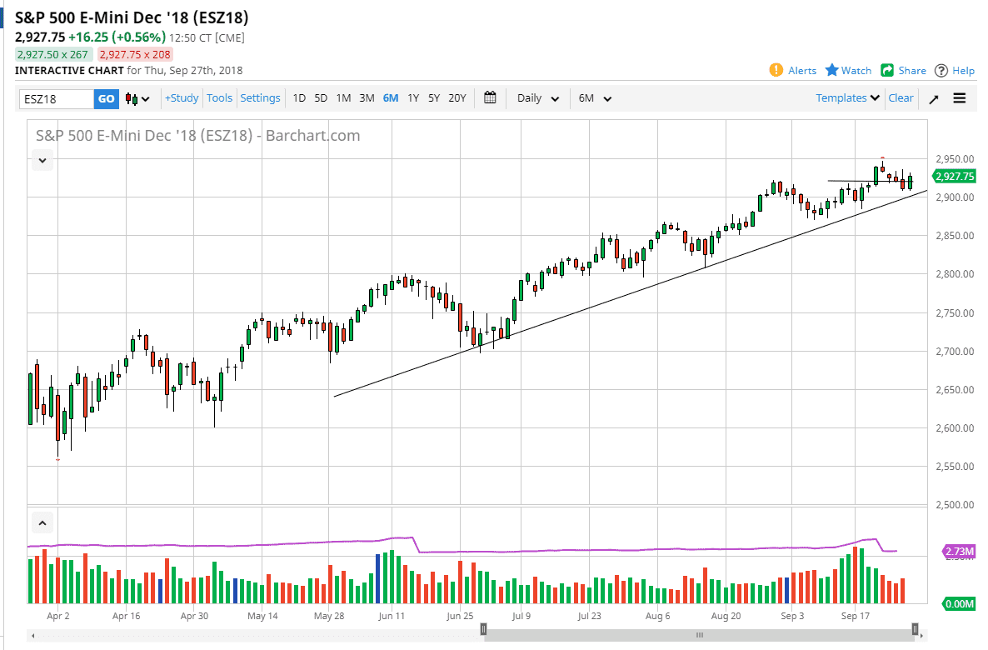Open the Tools menu
Viewport: 988px width, 650px height.
pos(219,97)
